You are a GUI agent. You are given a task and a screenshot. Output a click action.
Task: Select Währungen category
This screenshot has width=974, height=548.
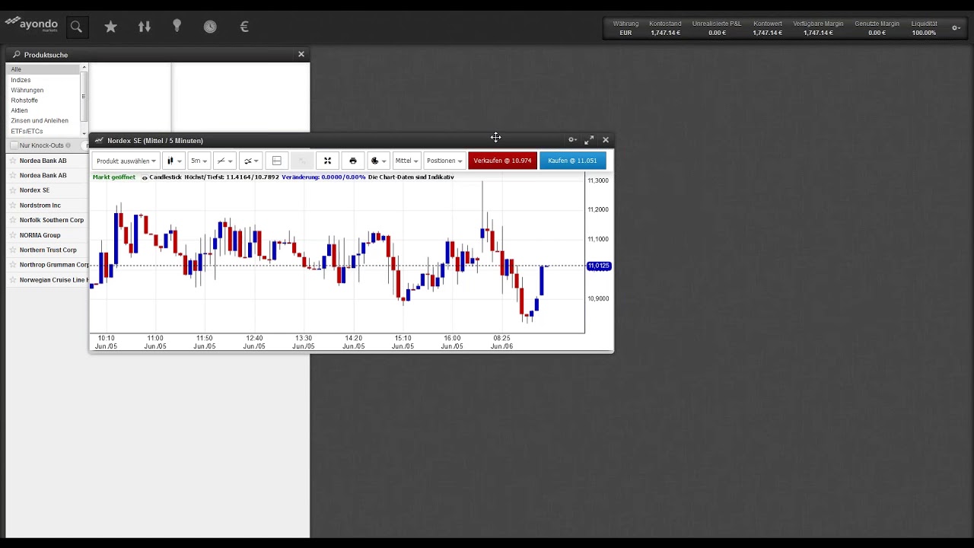pyautogui.click(x=43, y=90)
